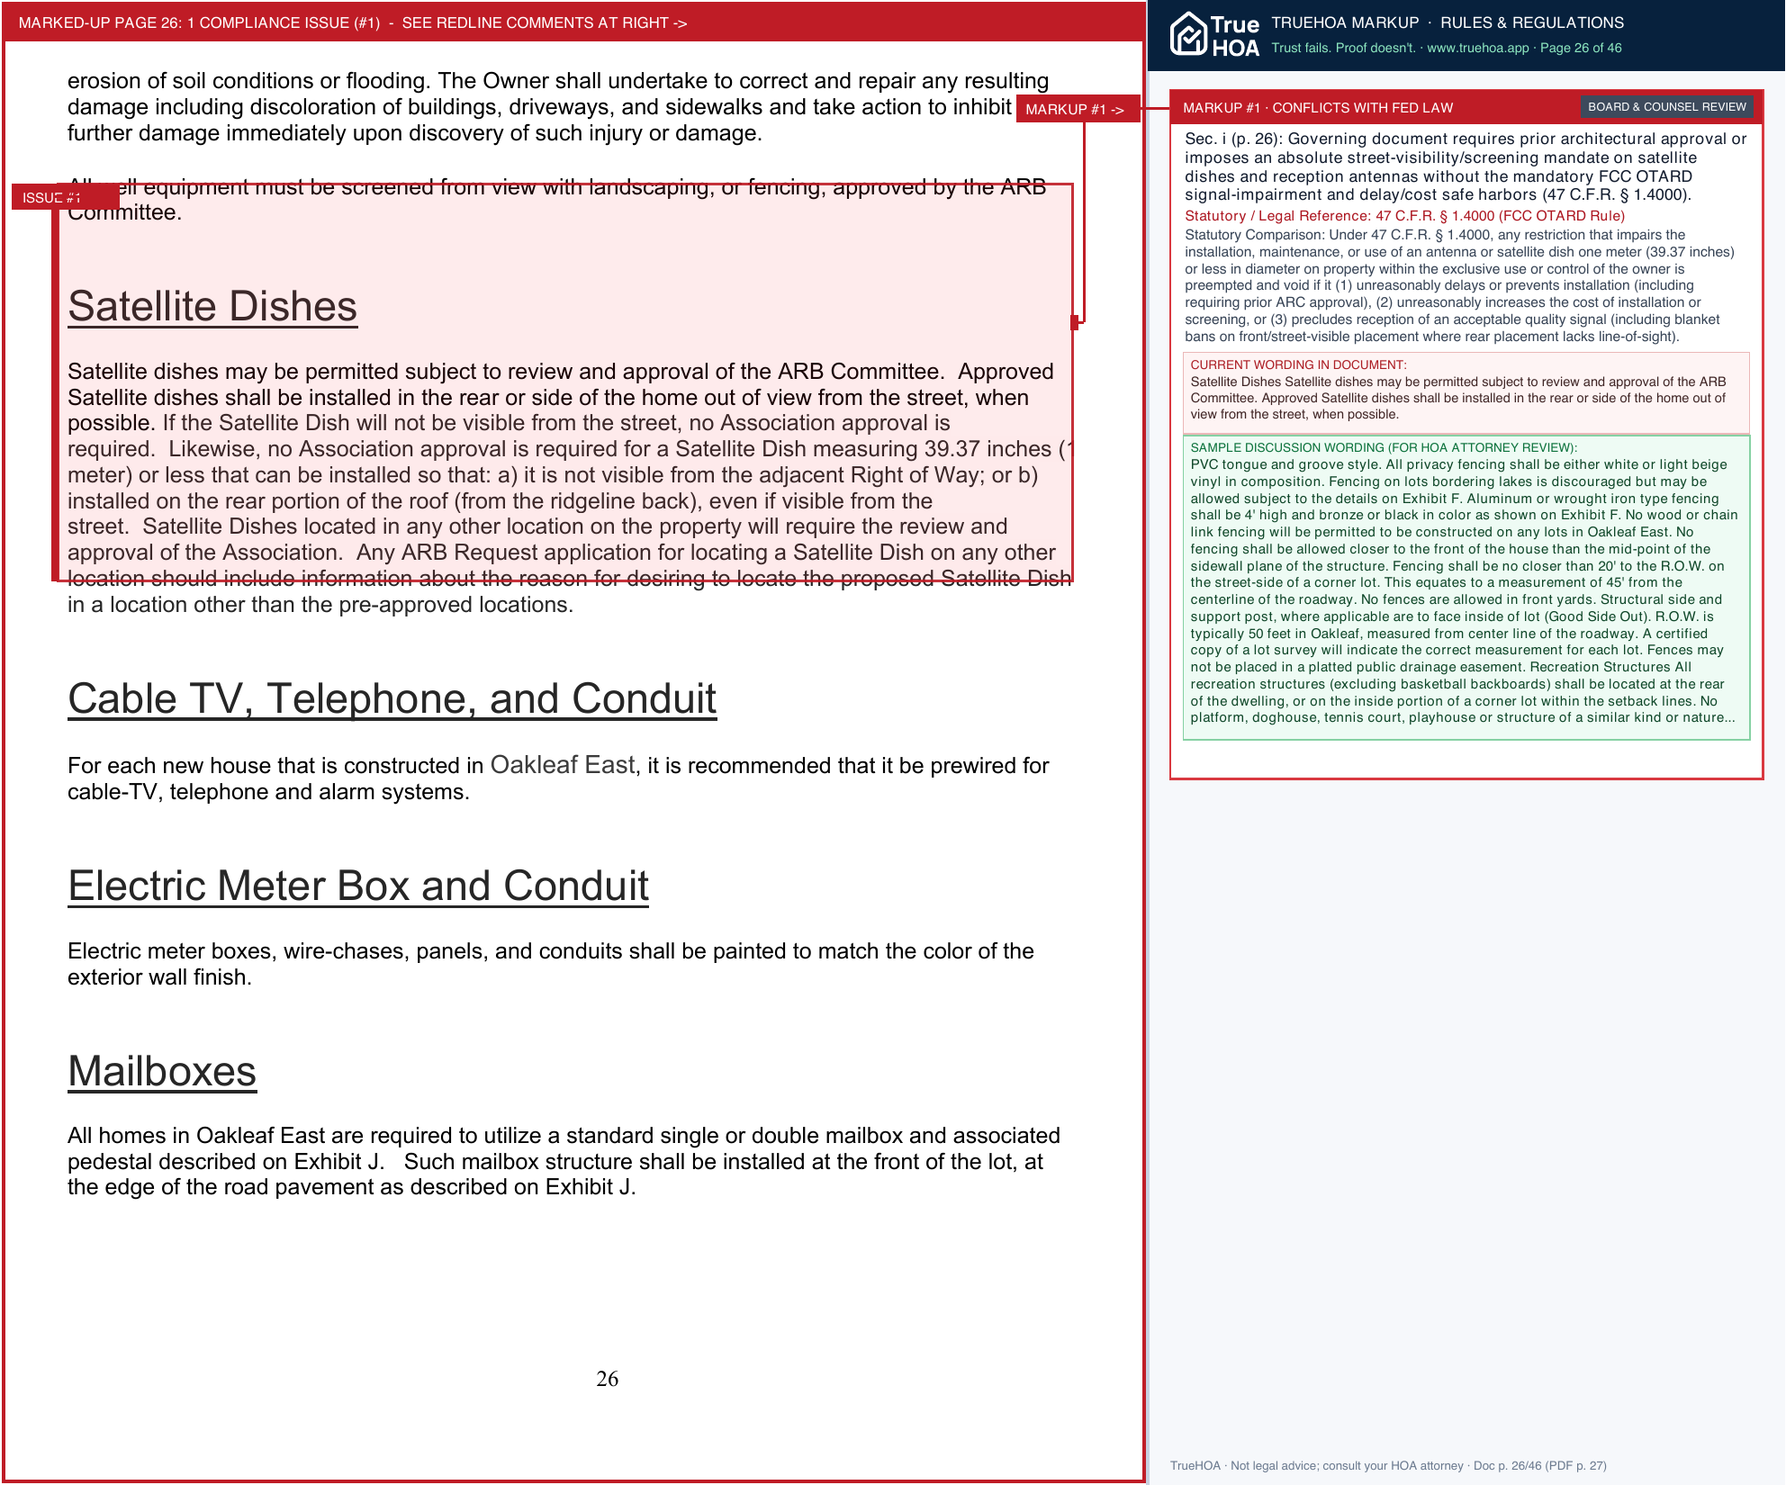
Task: Click the 'Statutory Comparison' paragraph
Action: 1459,285
